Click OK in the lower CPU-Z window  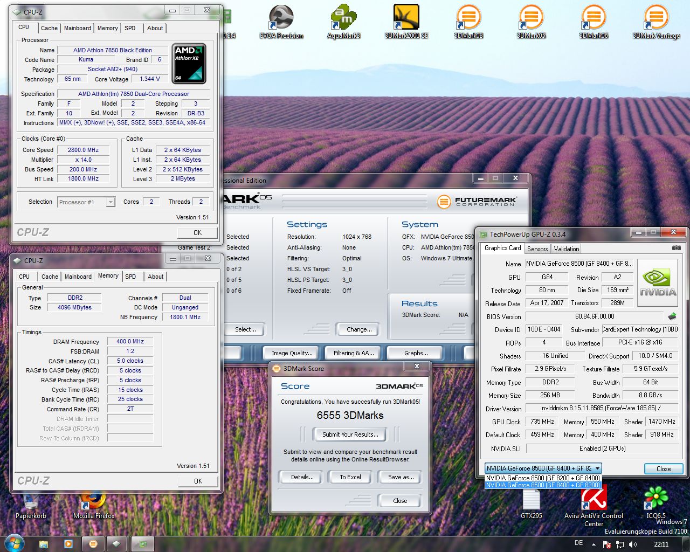point(198,481)
